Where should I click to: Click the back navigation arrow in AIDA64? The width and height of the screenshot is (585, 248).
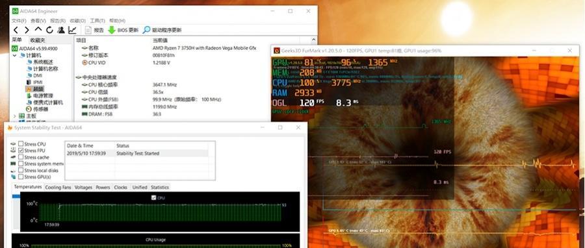(x=16, y=30)
